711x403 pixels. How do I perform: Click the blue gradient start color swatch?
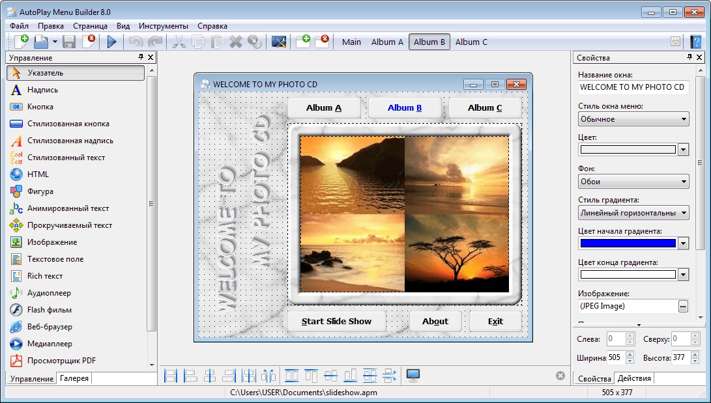pyautogui.click(x=628, y=243)
